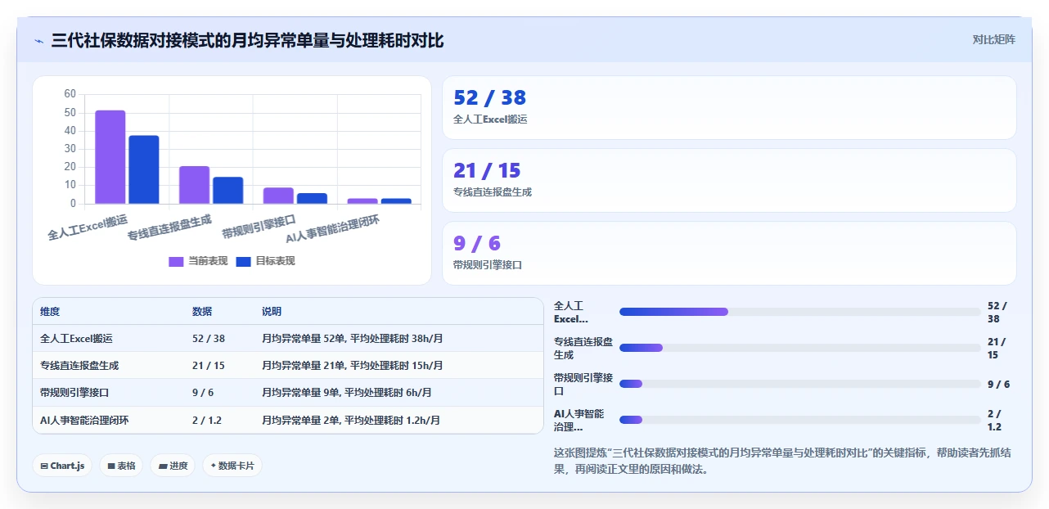Click chart axis label AI人事智能治理闭环
1049x509 pixels.
click(333, 230)
